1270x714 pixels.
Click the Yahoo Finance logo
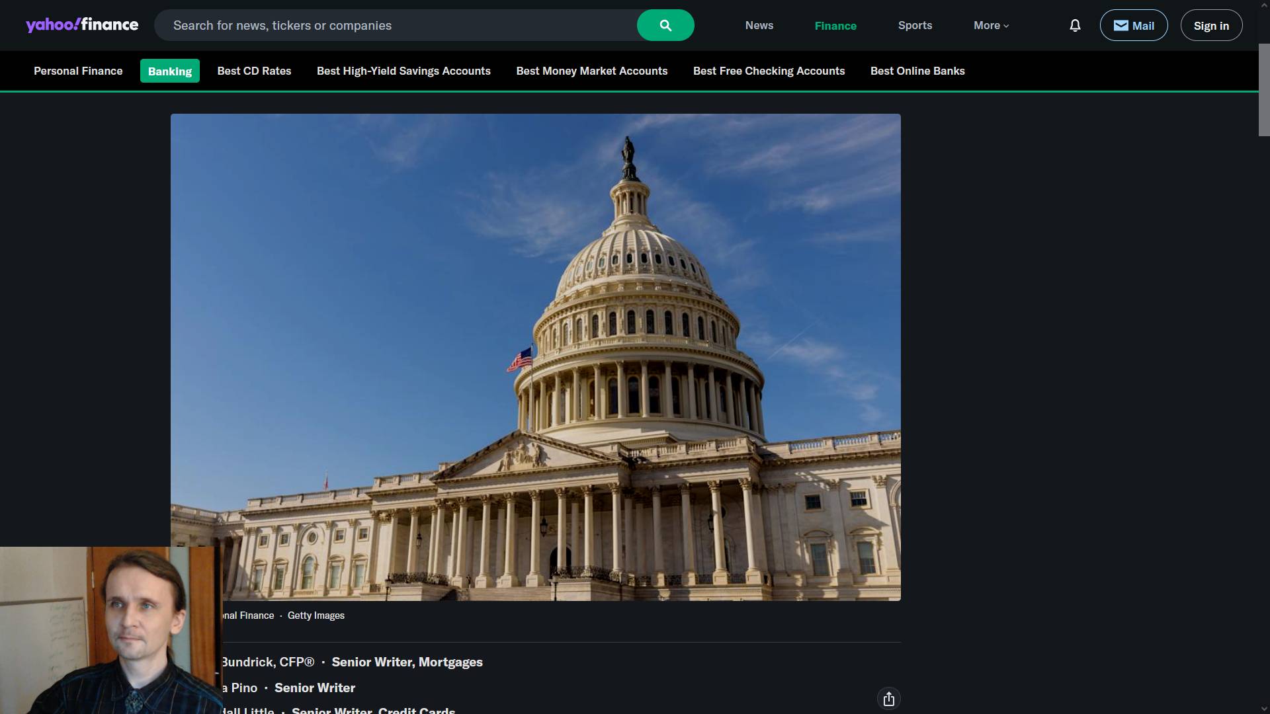82,25
